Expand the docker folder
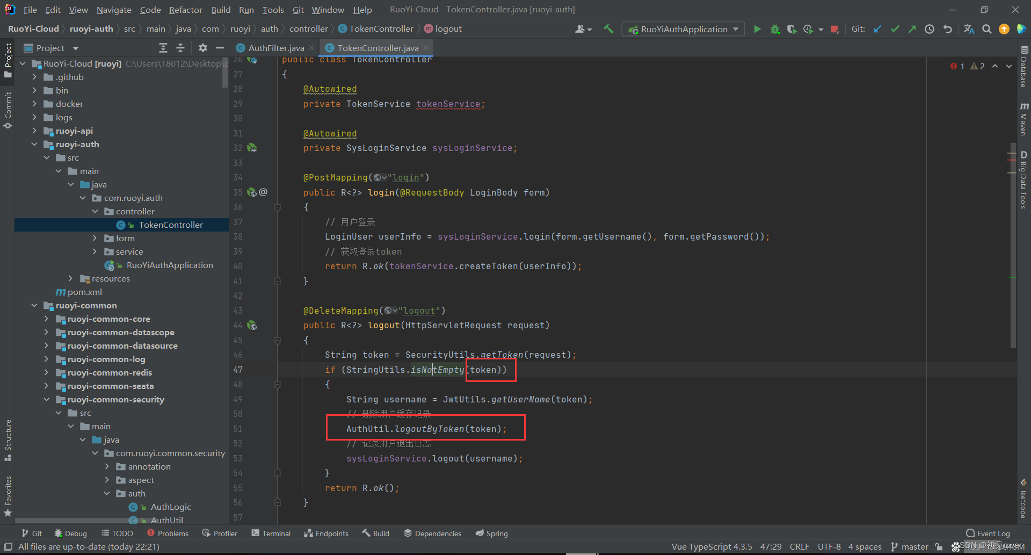Screen dimensions: 1031x555 34,104
